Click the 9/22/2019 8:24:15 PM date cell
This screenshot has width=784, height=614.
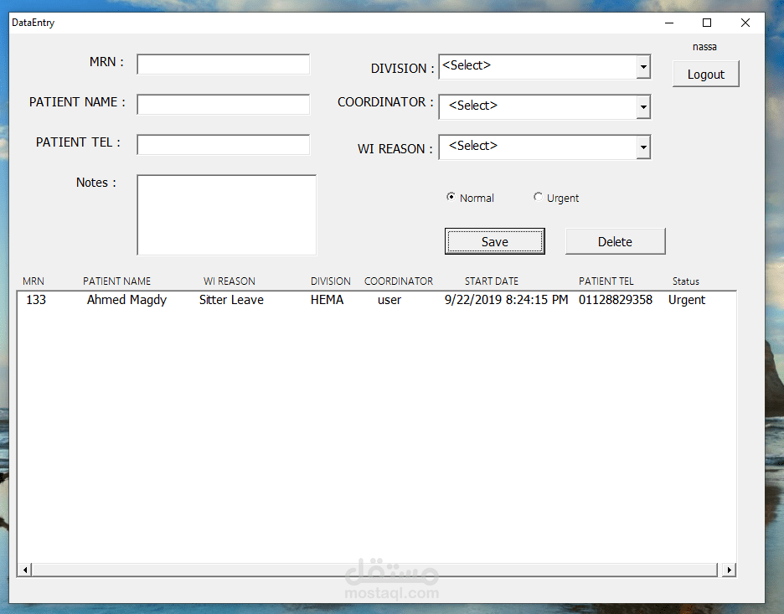pos(506,300)
